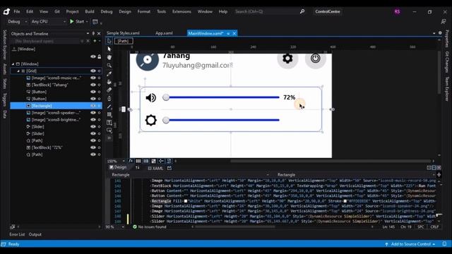Toggle visibility of TextBlock "72%"
The width and height of the screenshot is (452, 254).
(93, 147)
